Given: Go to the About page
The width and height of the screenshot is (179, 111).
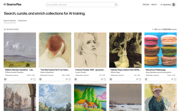Looking at the screenshot, I should coord(154,4).
